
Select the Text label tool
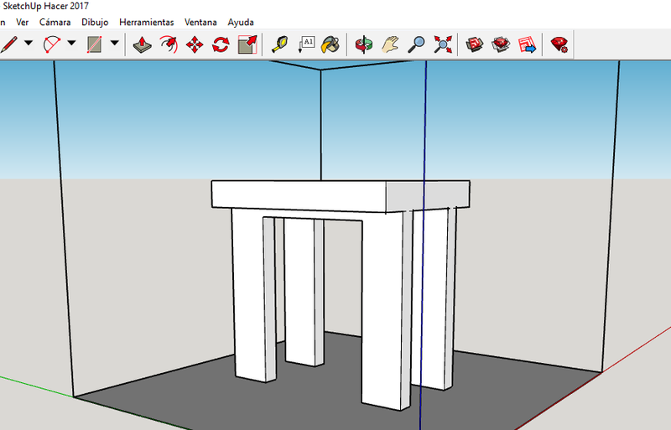306,44
